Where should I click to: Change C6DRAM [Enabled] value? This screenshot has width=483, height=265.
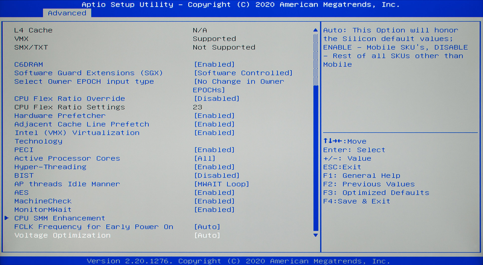point(214,65)
